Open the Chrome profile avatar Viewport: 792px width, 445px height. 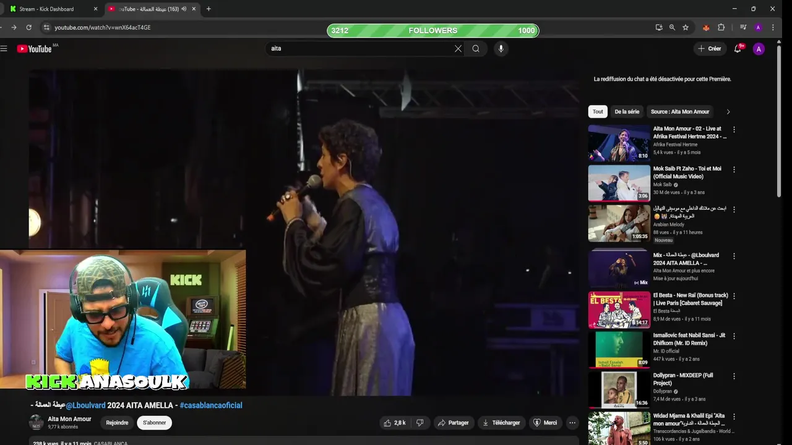click(x=758, y=27)
